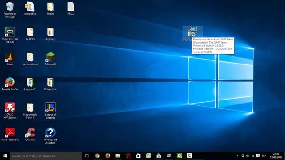The width and height of the screenshot is (285, 160).
Task: Open the volume control in tray
Action: pyautogui.click(x=248, y=156)
